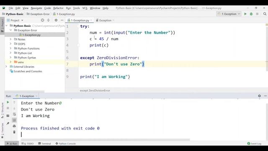Clear console output with trash icon

(x=14, y=132)
